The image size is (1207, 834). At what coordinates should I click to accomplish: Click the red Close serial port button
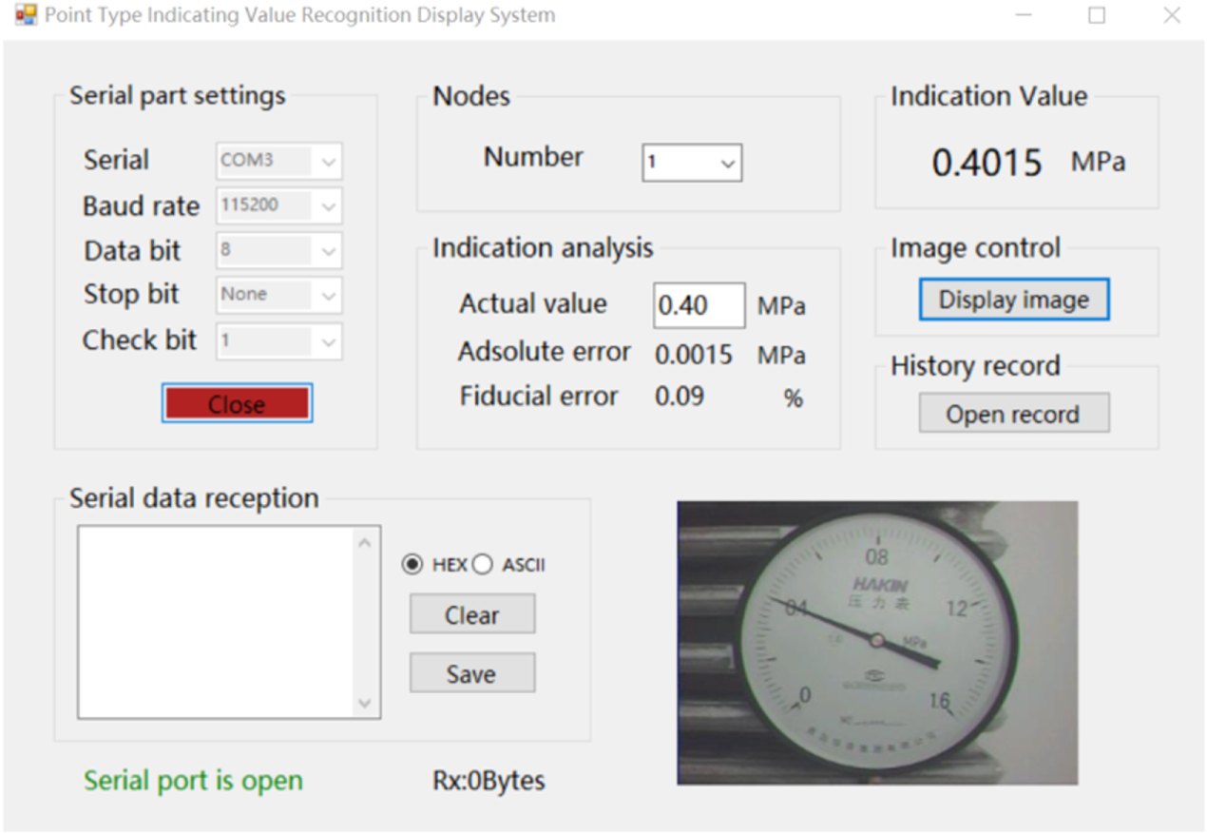[x=236, y=403]
